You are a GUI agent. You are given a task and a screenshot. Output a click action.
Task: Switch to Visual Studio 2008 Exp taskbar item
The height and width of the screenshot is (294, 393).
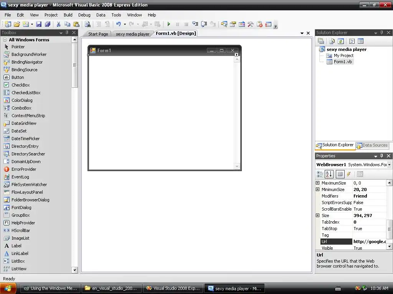coord(173,288)
